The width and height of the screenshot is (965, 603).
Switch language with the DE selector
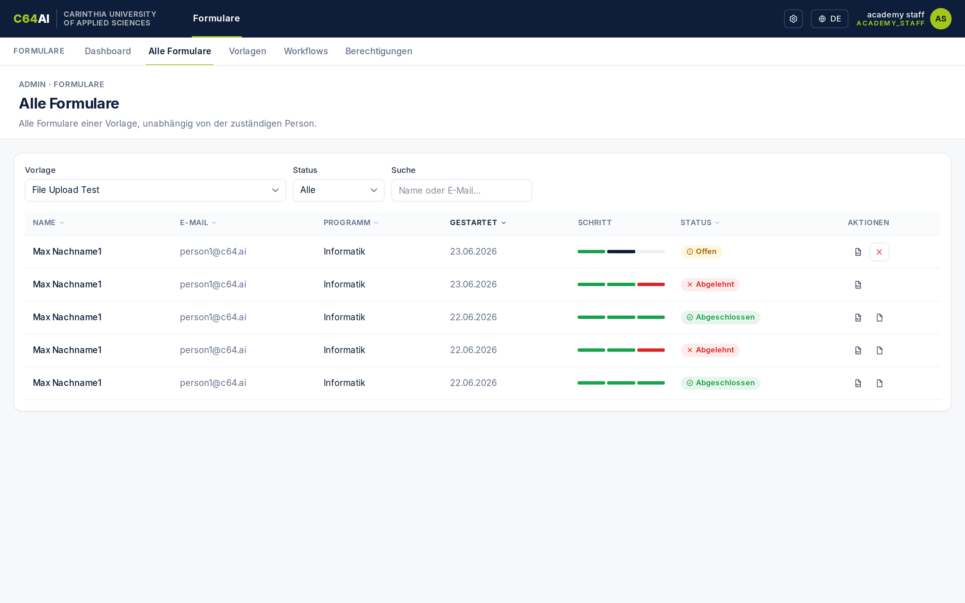pos(829,19)
